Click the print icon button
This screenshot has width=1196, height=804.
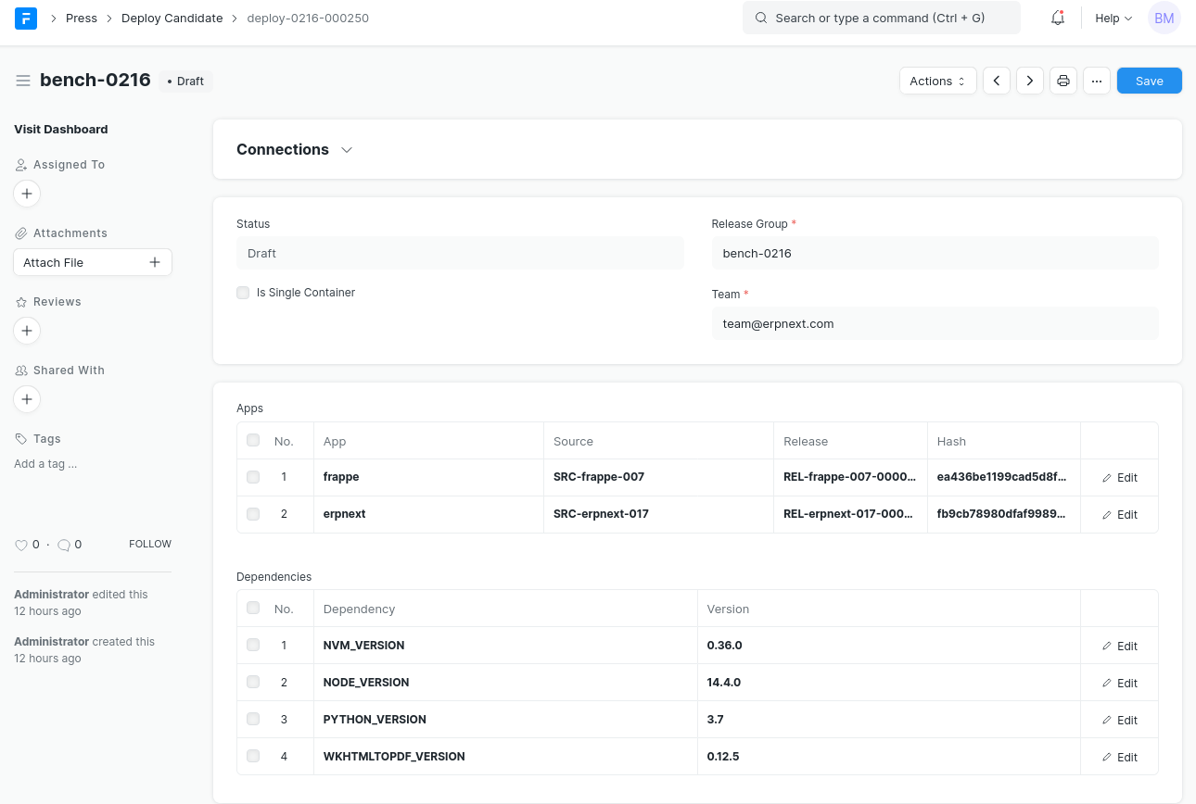point(1063,82)
